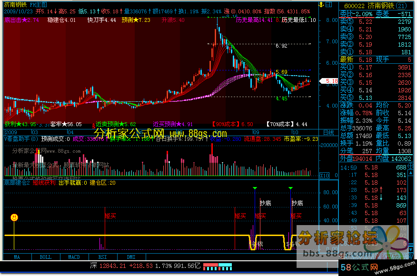Screen dimensions: 417x276
Task: Click the 济南钢铁 FH主图 chart title
Action: pyautogui.click(x=26, y=4)
